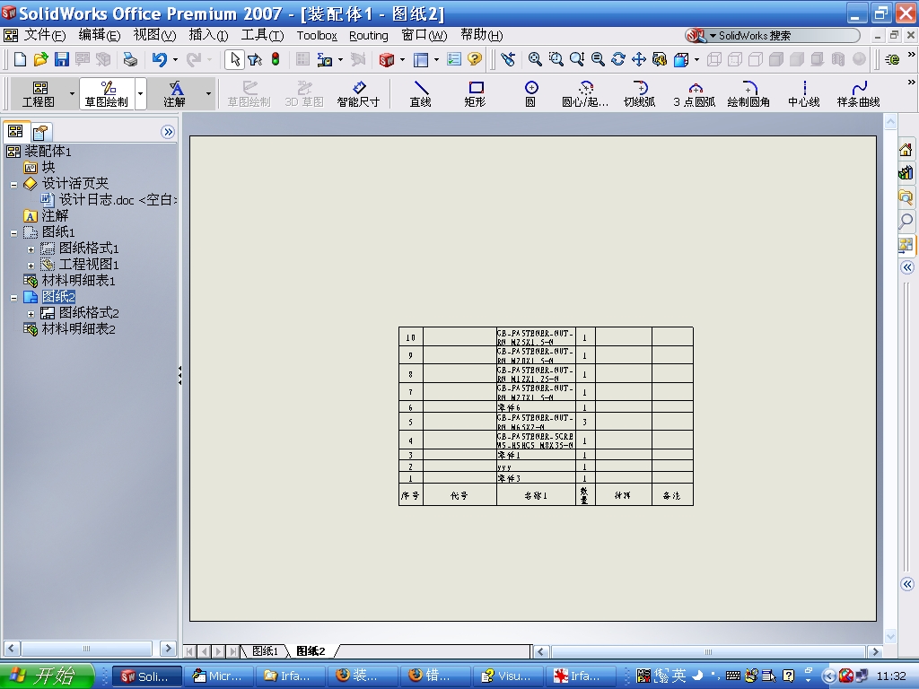Collapse the 设计活页夹 tree node
This screenshot has height=689, width=919.
[13, 185]
